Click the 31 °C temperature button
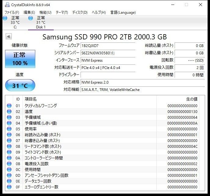Screen dimensions: 210x196 coord(20,85)
